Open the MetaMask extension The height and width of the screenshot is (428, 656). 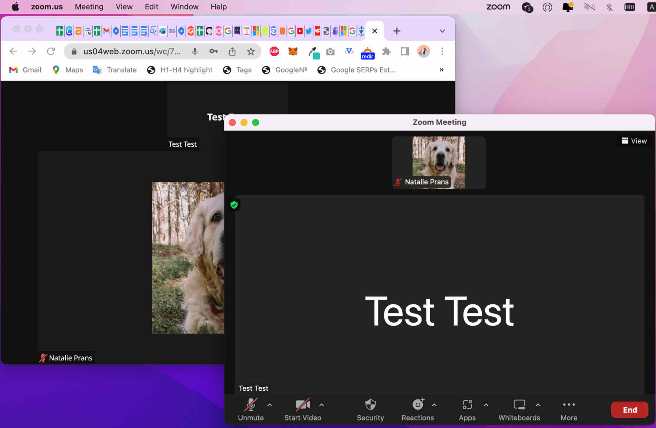pos(293,51)
